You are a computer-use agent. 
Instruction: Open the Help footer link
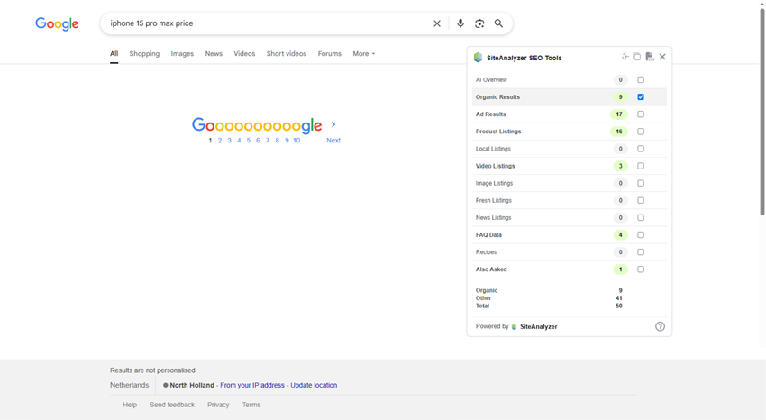pos(130,405)
